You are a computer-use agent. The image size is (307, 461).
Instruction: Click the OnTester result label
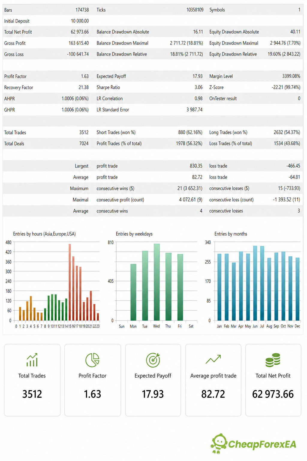[x=223, y=99]
